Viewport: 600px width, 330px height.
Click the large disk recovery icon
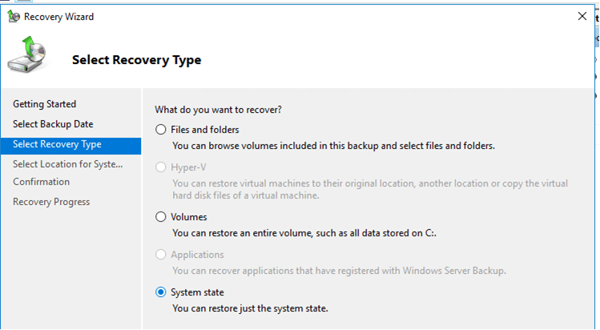(x=27, y=54)
